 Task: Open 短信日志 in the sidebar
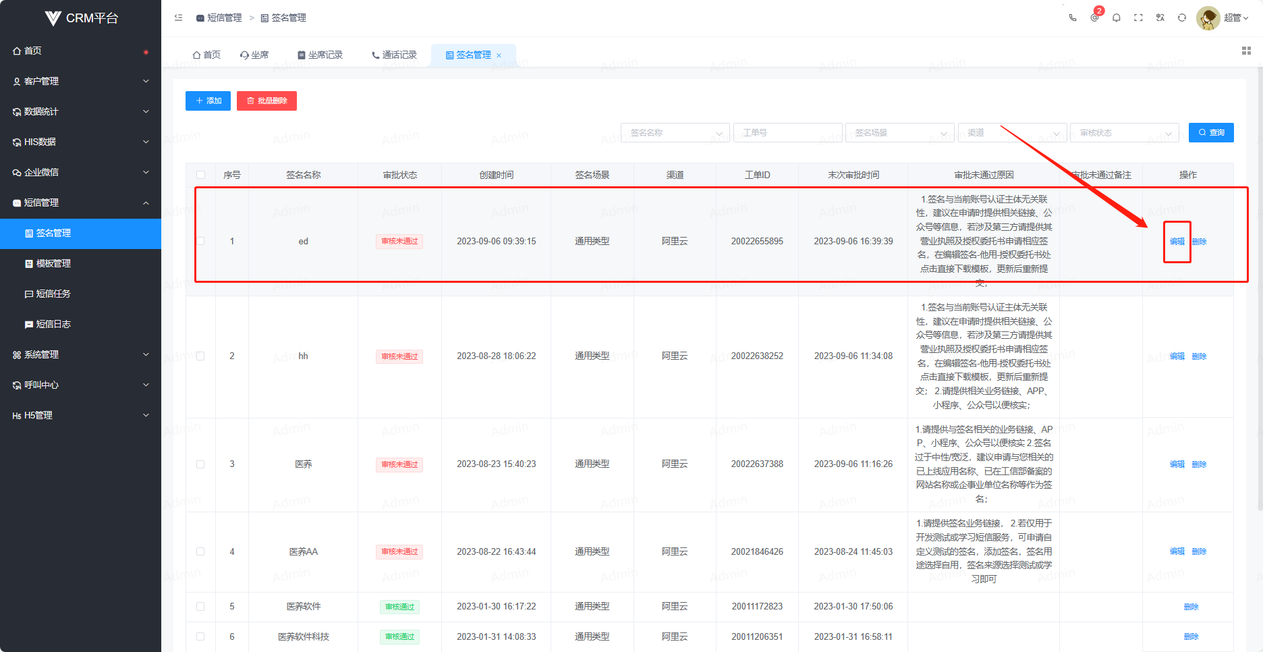click(80, 324)
